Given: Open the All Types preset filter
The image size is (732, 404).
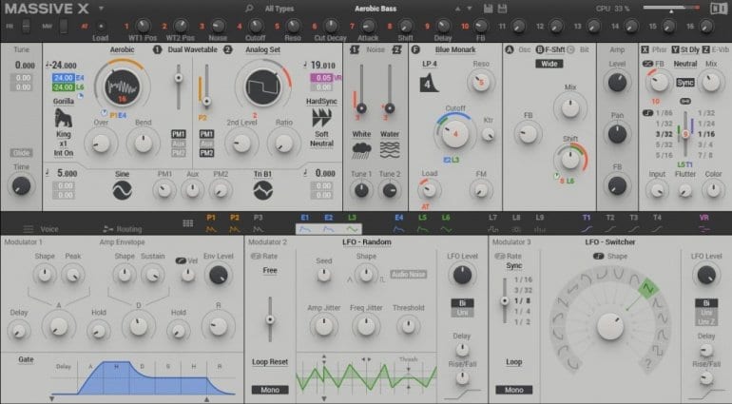Looking at the screenshot, I should click(x=279, y=9).
